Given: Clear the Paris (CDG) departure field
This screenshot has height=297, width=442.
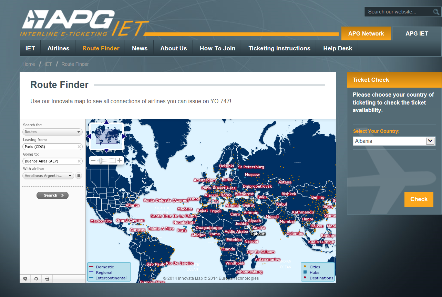Looking at the screenshot, I should pos(79,147).
